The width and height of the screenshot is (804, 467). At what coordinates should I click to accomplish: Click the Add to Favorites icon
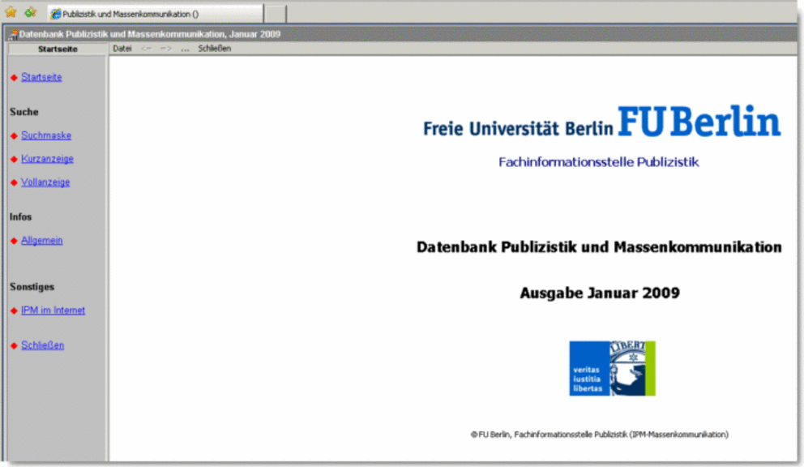(x=31, y=12)
